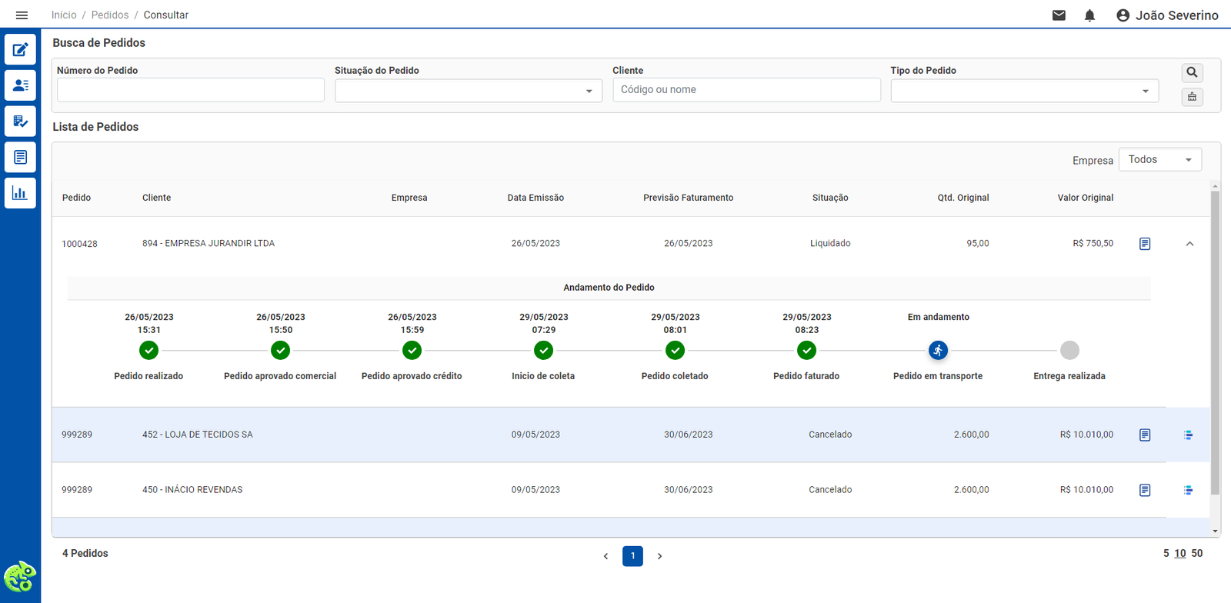Open the order approval checklist sidebar icon

pyautogui.click(x=20, y=122)
